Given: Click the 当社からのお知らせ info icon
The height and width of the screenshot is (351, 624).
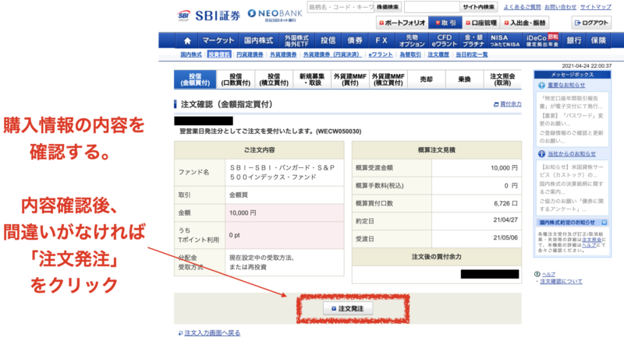Looking at the screenshot, I should (x=541, y=154).
